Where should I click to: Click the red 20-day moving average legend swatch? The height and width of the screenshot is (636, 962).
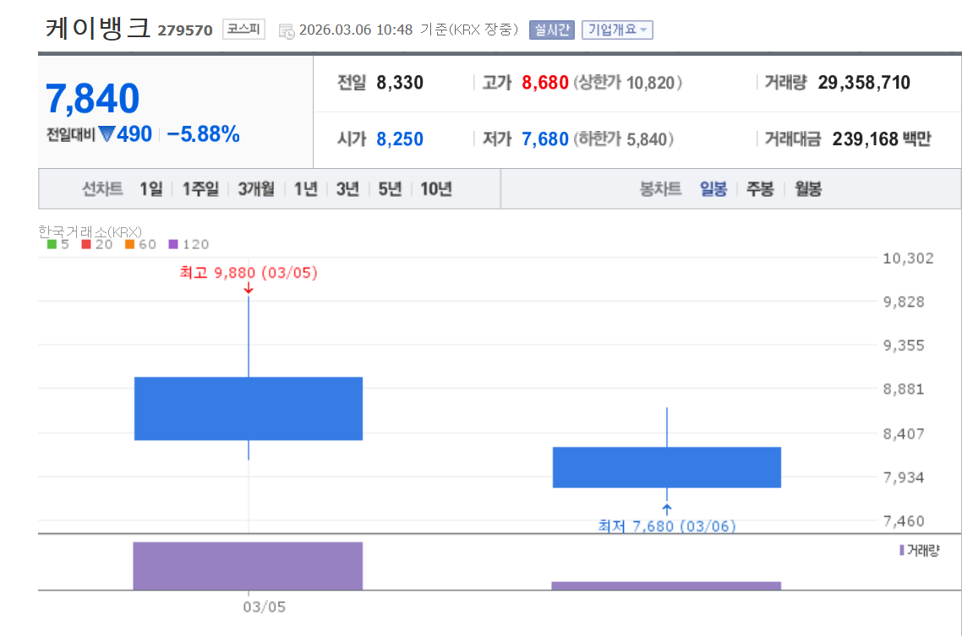[86, 244]
